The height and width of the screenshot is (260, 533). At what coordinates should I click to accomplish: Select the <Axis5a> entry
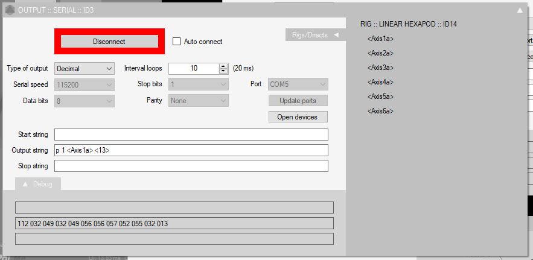(380, 97)
